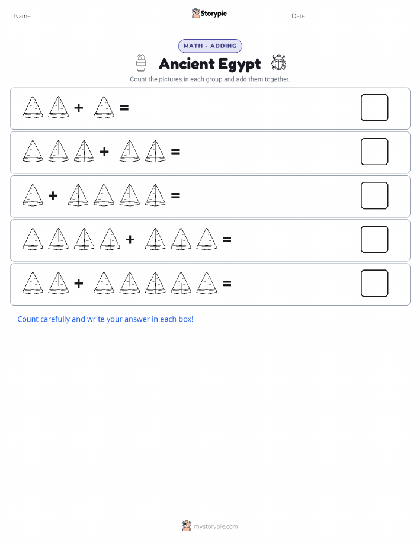Click the equals sign in row four

[227, 239]
